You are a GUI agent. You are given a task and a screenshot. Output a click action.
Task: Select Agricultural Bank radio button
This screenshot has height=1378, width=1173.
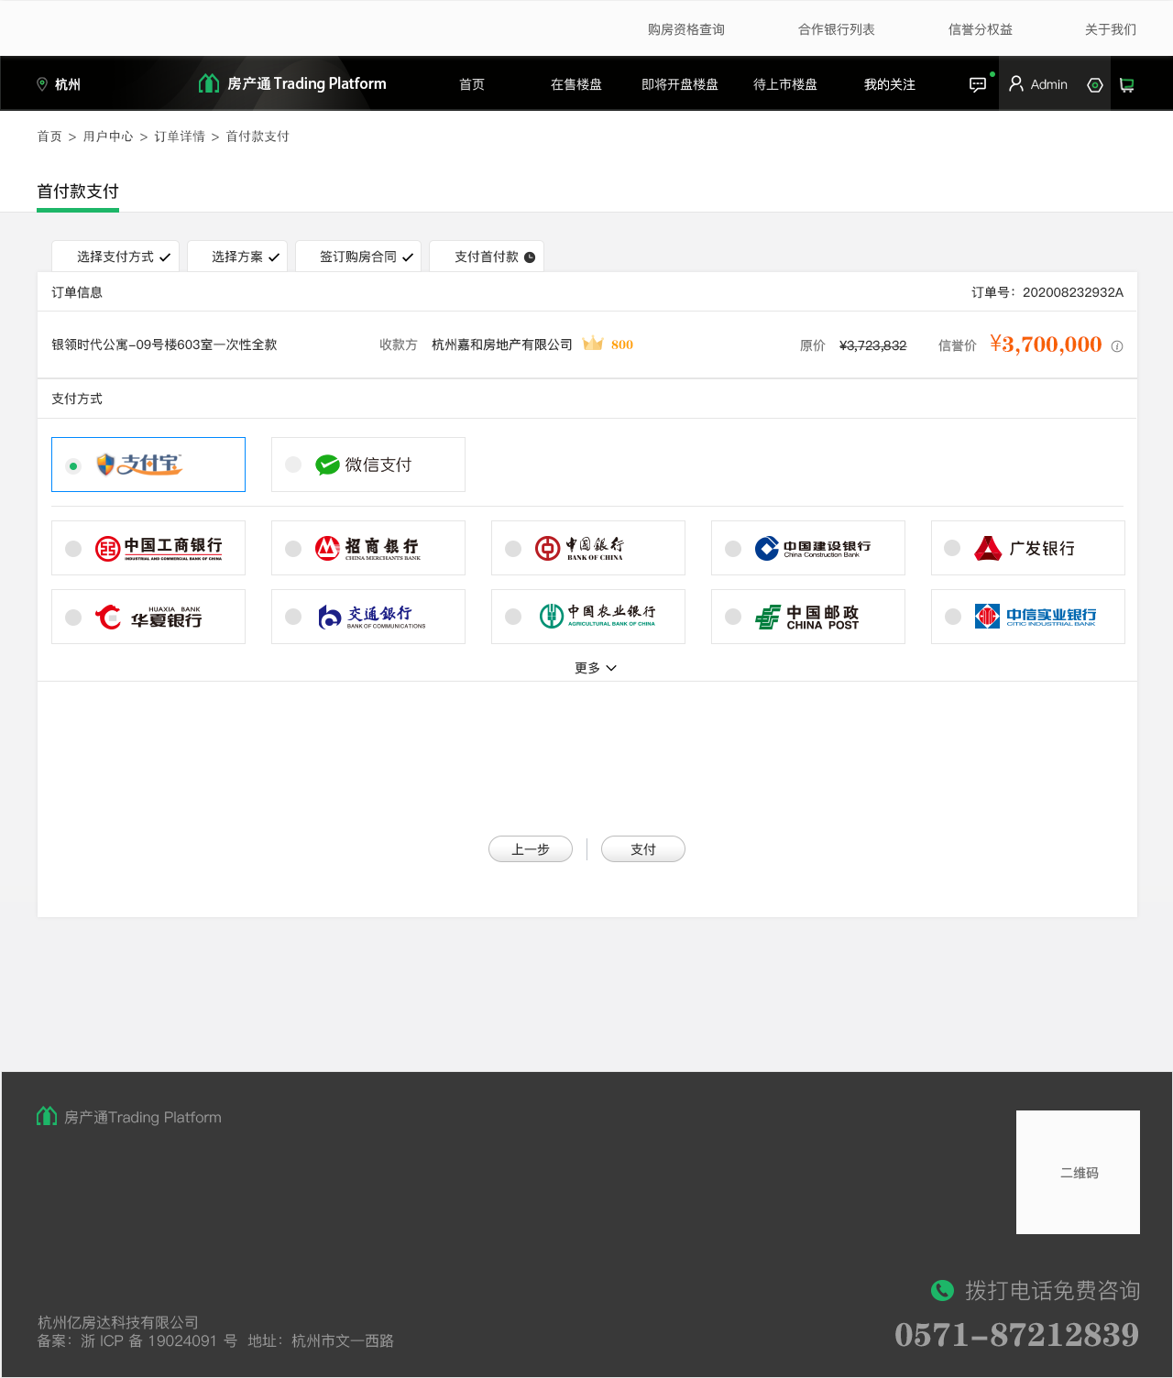(x=513, y=617)
